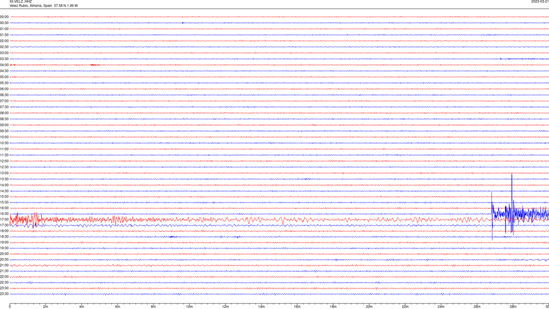Click the 14m tick on the minute axis
549x309 pixels.
pyautogui.click(x=261, y=307)
